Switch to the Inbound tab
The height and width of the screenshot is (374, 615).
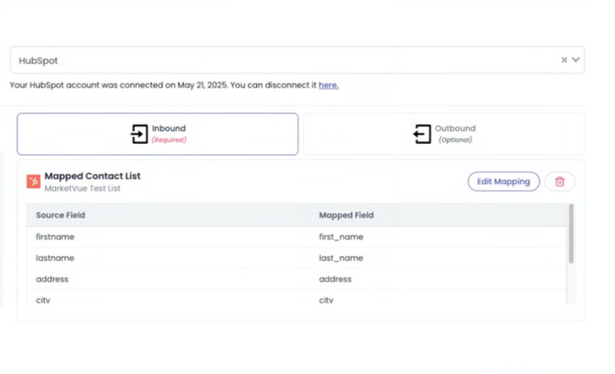(x=158, y=134)
